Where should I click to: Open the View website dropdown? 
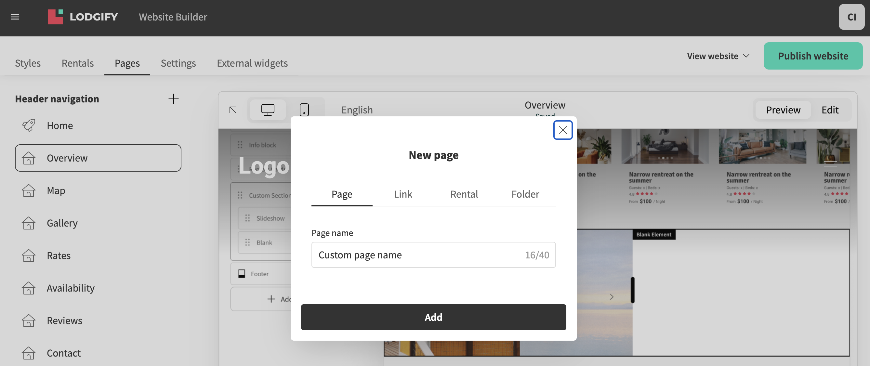click(x=718, y=56)
